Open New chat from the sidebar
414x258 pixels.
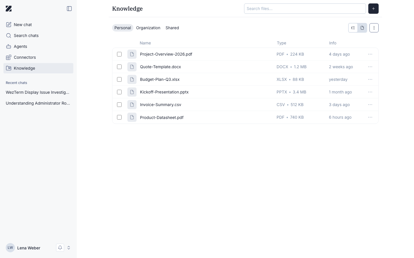pyautogui.click(x=38, y=25)
